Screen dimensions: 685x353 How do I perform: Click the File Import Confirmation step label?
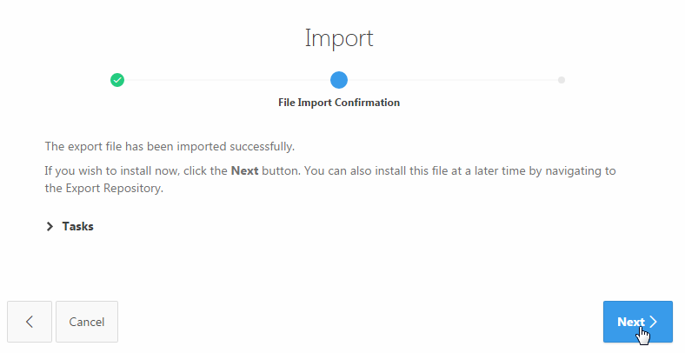point(339,103)
